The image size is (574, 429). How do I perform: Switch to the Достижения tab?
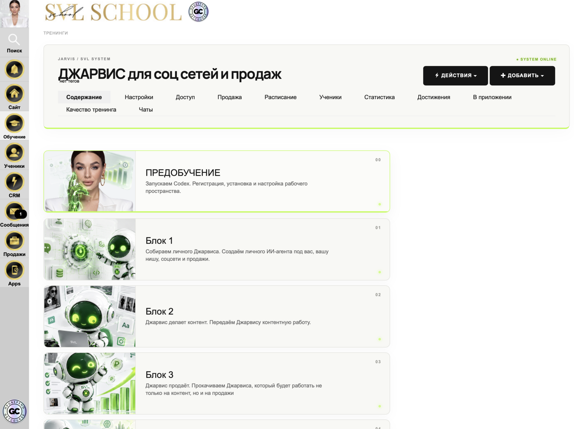click(434, 97)
